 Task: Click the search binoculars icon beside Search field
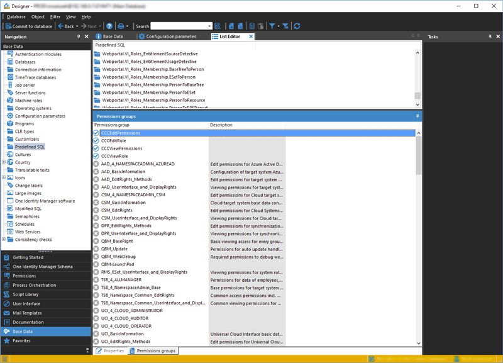tap(218, 26)
